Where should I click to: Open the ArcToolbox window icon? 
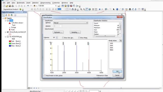[x=71, y=6]
